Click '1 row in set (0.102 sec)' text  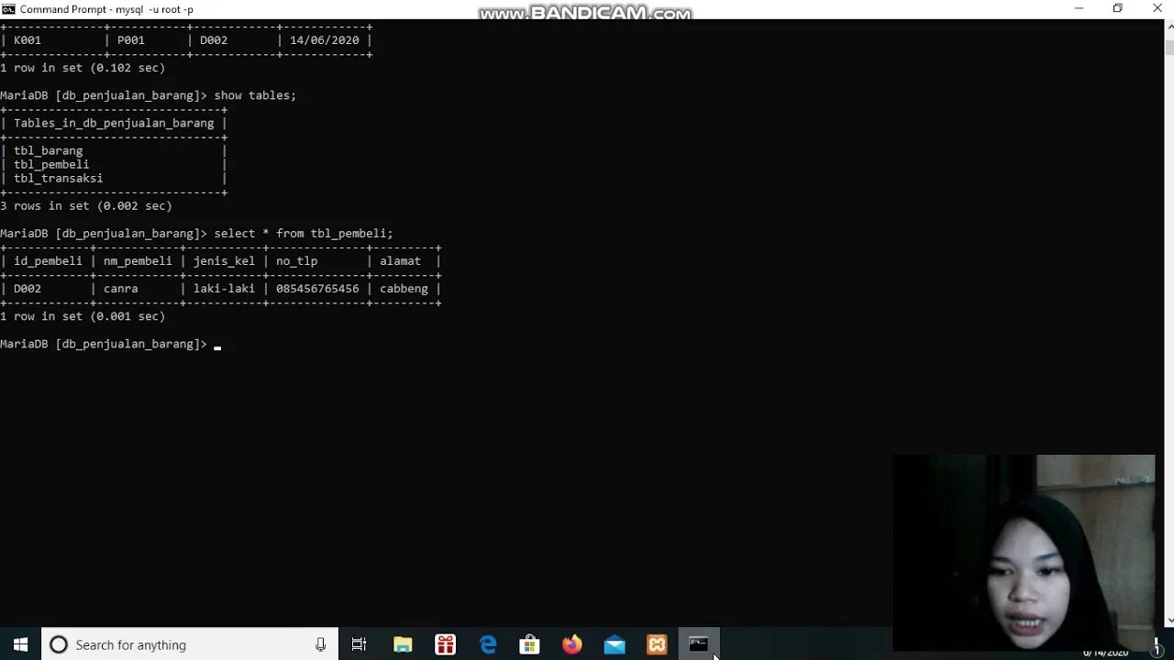(x=83, y=68)
